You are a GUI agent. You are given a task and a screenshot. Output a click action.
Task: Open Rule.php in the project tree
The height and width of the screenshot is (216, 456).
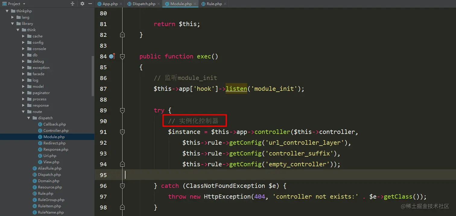click(x=43, y=193)
